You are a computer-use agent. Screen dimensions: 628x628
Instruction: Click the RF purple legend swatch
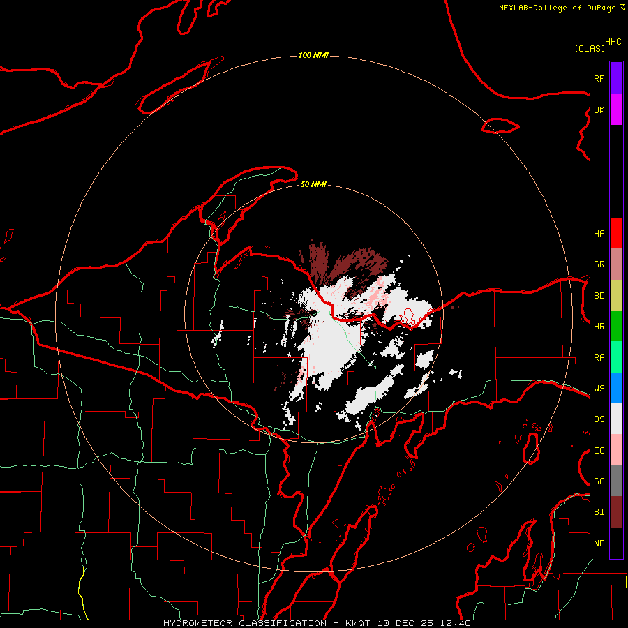coord(616,78)
